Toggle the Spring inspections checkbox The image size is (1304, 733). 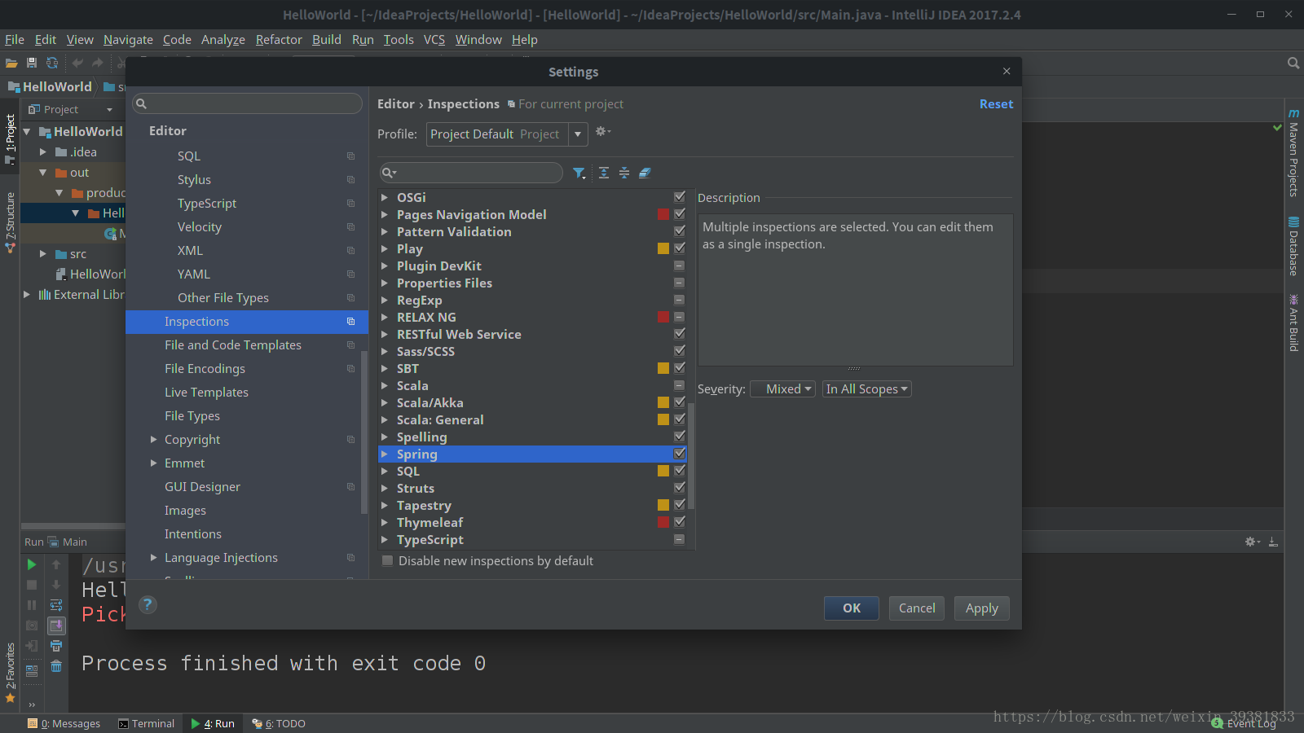(680, 454)
